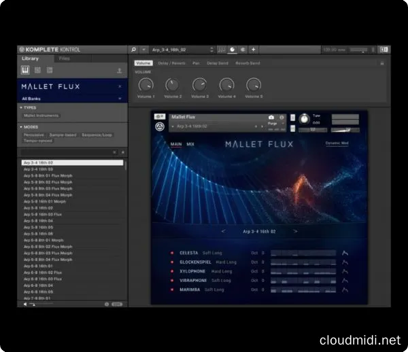The height and width of the screenshot is (352, 408).
Task: Open the envelope icon for Vibraphone row
Action: point(345,281)
